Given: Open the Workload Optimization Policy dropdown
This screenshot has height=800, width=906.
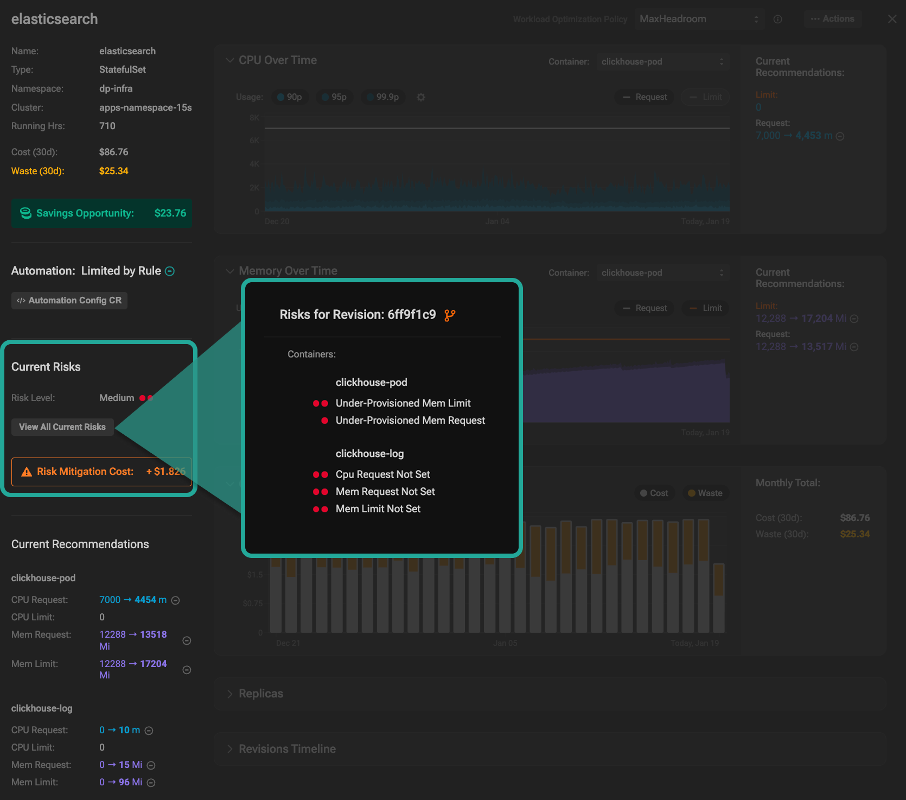Looking at the screenshot, I should coord(699,19).
